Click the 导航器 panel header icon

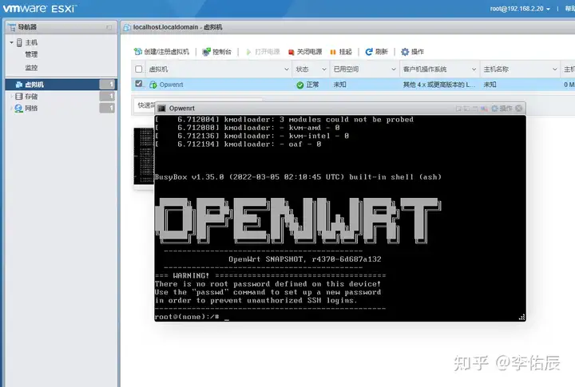(x=12, y=27)
